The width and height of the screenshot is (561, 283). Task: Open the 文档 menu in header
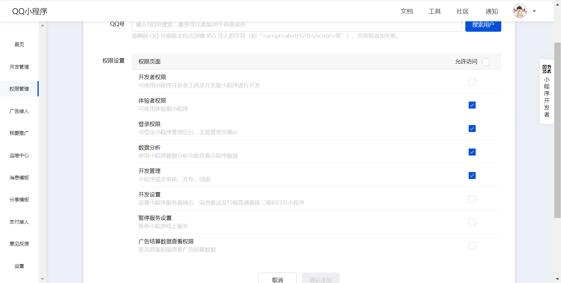[x=407, y=11]
